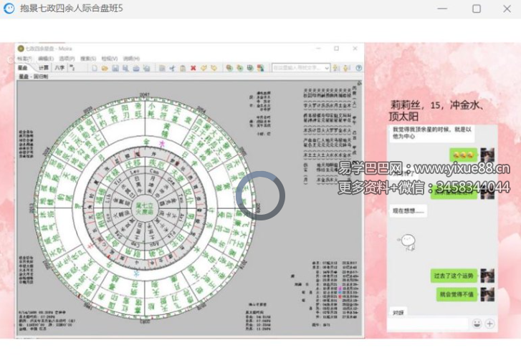Click the cut scissors icon in toolbar
Image resolution: width=521 pixels, height=355 pixels.
pyautogui.click(x=172, y=68)
